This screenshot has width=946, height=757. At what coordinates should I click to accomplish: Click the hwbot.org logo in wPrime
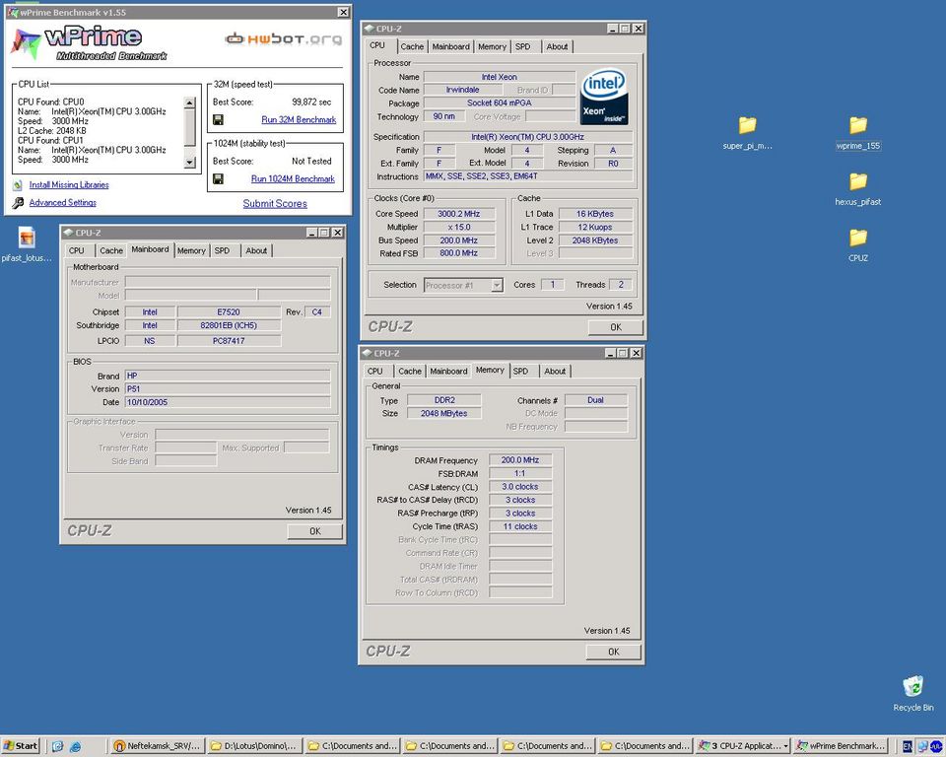pyautogui.click(x=284, y=38)
